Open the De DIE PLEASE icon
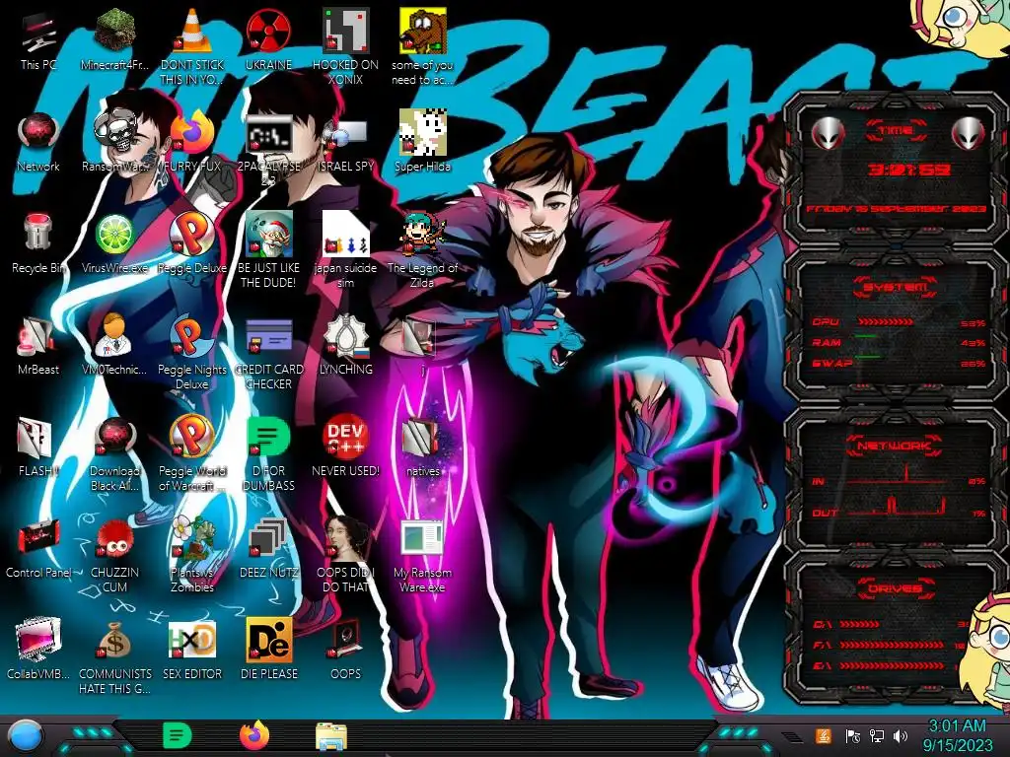1010x757 pixels. tap(268, 640)
